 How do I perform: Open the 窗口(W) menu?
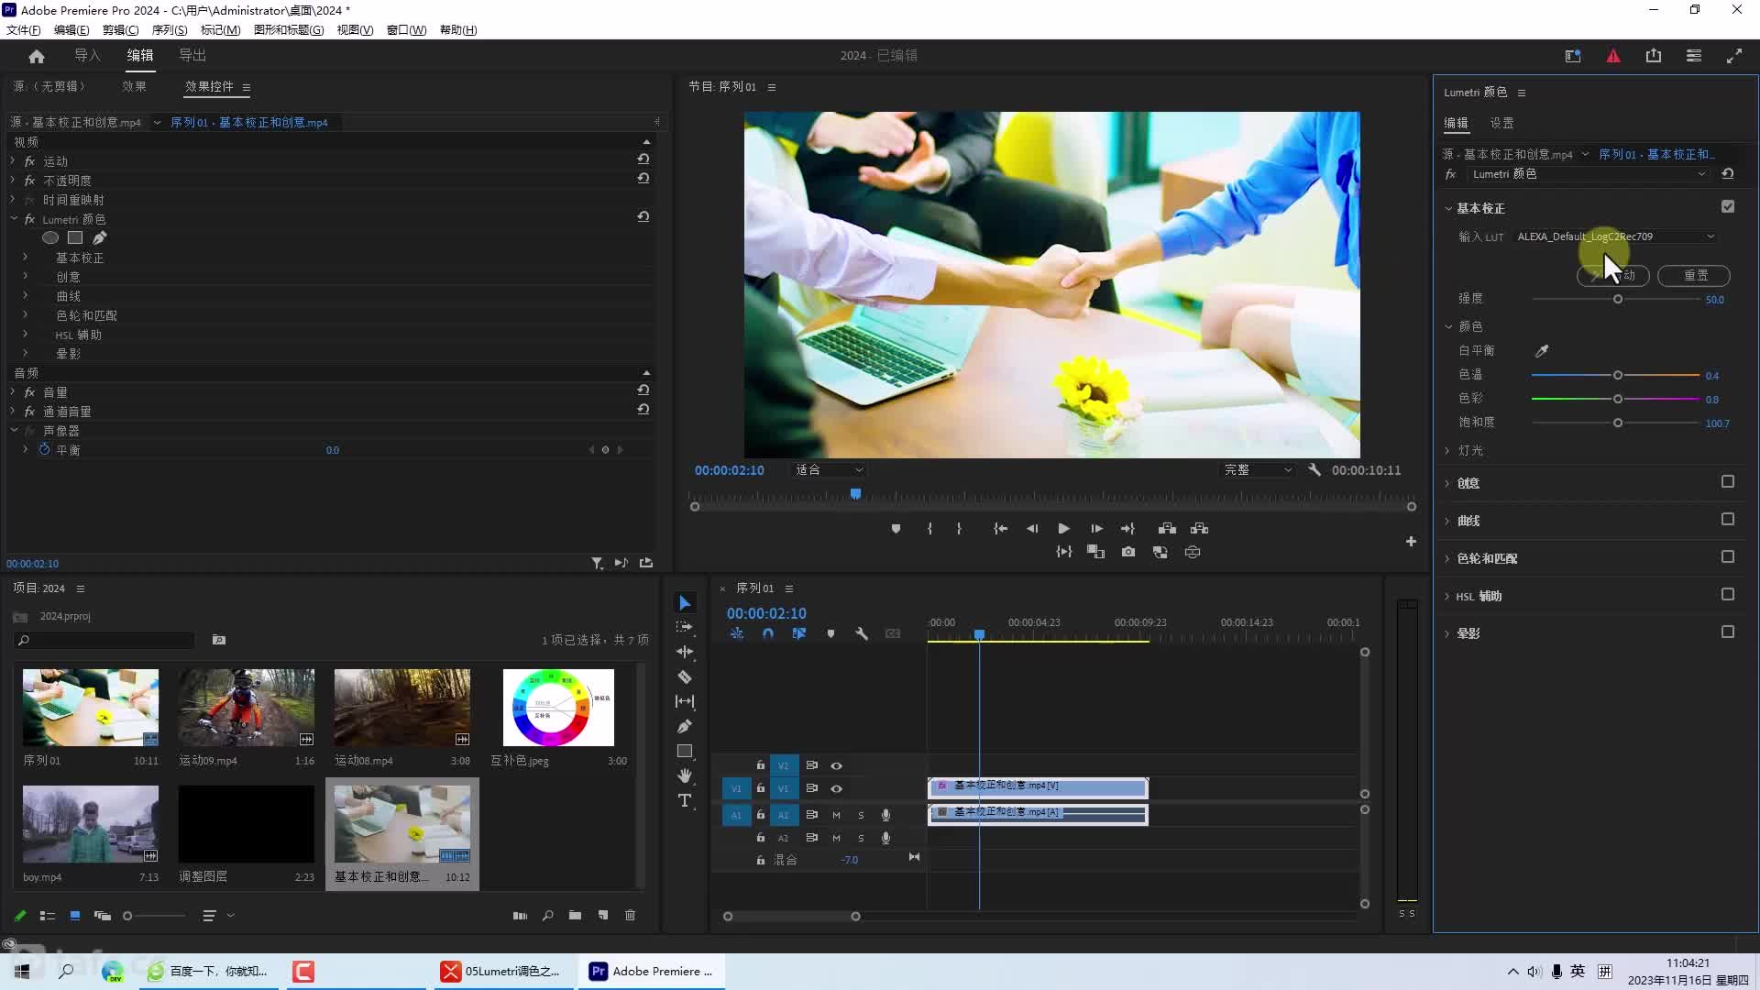point(406,30)
